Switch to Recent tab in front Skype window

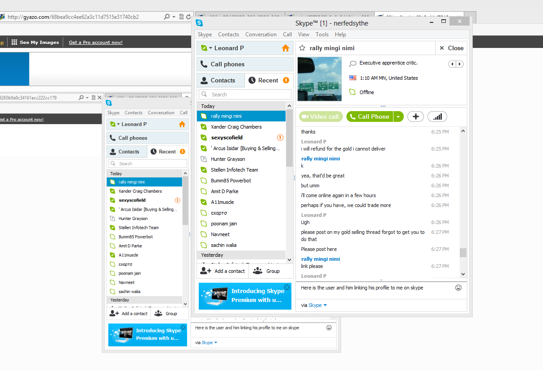269,80
